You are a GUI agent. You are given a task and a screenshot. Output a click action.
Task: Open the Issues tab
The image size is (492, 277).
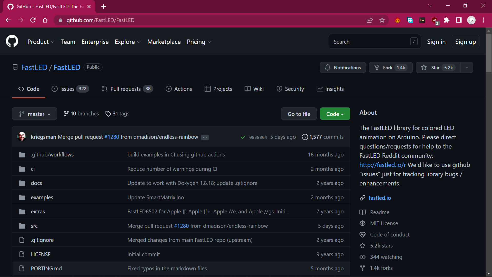coord(70,89)
